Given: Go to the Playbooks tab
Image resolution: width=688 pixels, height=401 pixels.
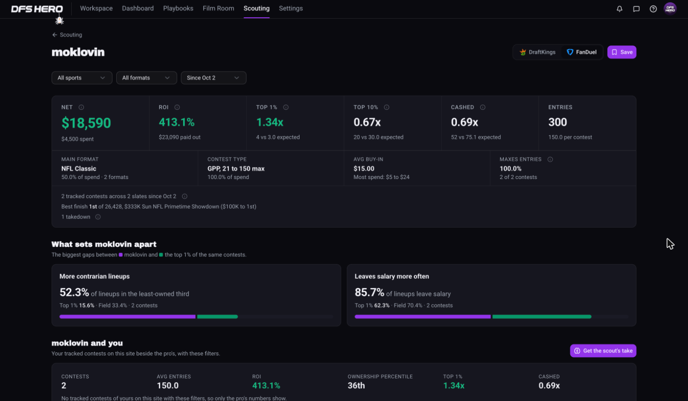Looking at the screenshot, I should coord(178,9).
